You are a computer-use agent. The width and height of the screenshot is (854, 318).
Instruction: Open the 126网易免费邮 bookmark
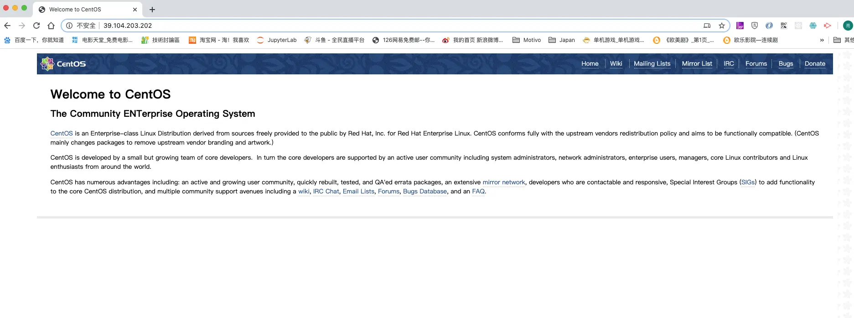(x=404, y=40)
